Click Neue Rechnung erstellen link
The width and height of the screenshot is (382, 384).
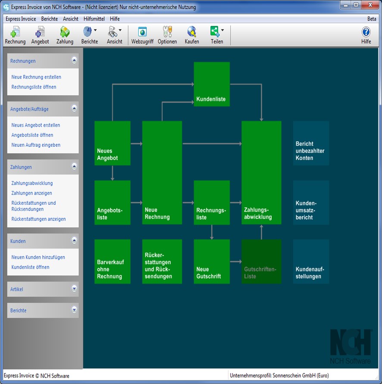[x=36, y=77]
